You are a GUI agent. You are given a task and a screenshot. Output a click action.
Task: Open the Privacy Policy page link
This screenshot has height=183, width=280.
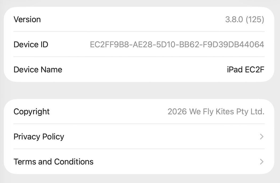pos(39,137)
